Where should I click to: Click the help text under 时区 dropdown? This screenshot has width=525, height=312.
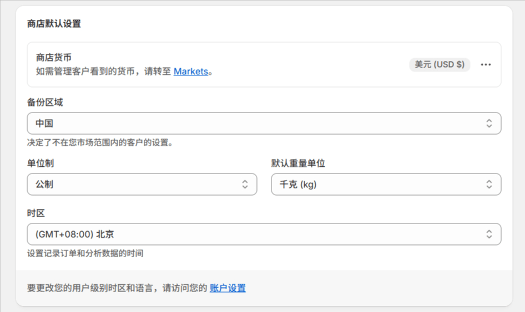[x=85, y=253]
